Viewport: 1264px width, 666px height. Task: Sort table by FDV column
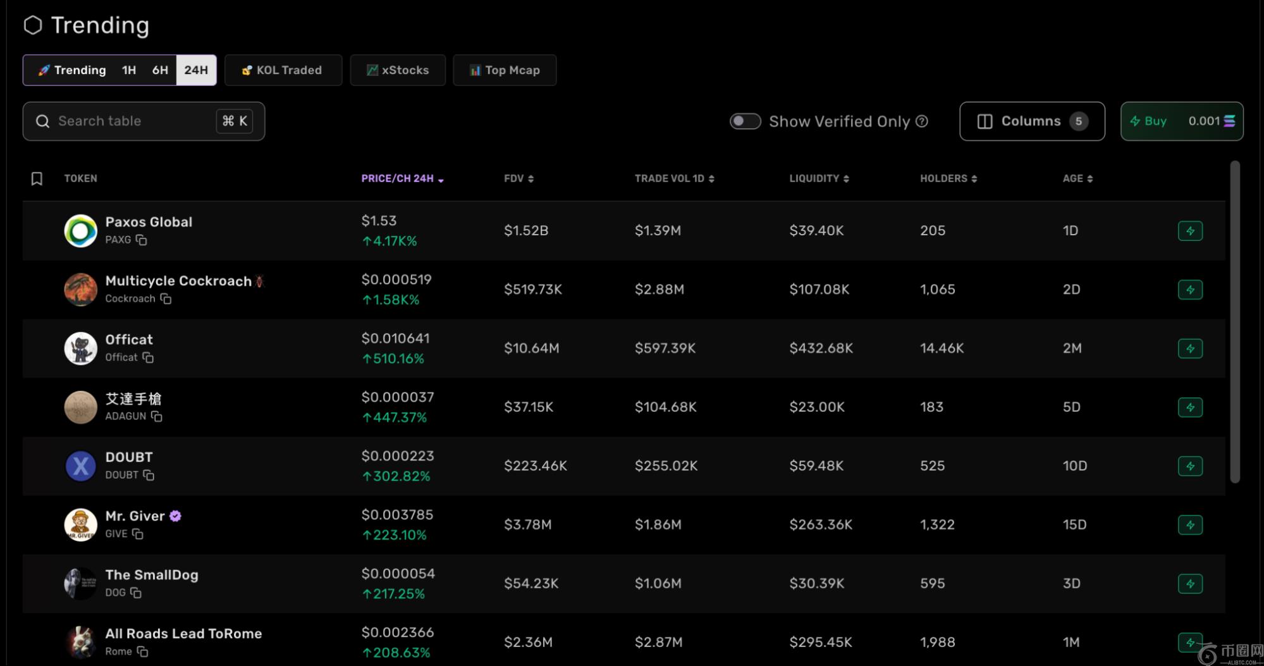point(518,179)
